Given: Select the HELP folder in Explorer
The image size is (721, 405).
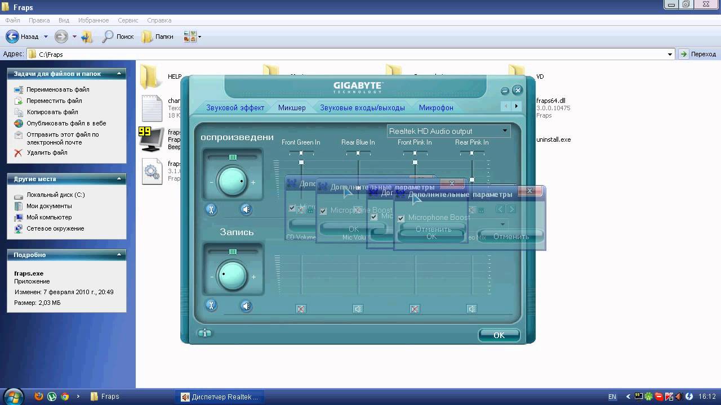Looking at the screenshot, I should (150, 76).
